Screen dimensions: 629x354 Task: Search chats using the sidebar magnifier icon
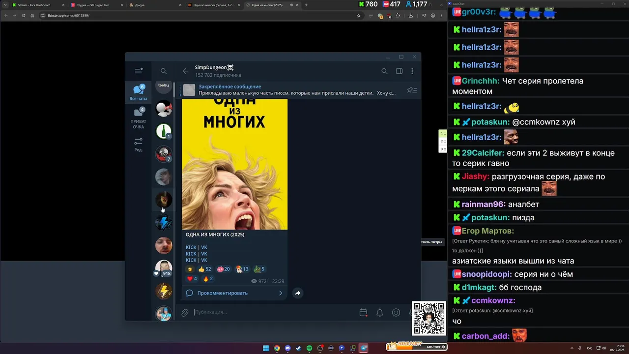pyautogui.click(x=164, y=71)
